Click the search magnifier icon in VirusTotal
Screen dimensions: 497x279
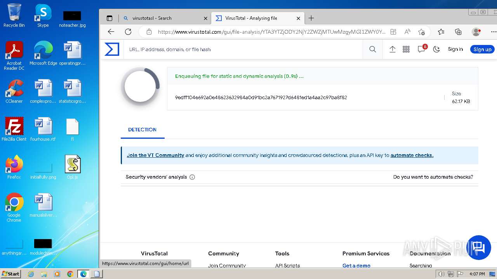[x=373, y=49]
